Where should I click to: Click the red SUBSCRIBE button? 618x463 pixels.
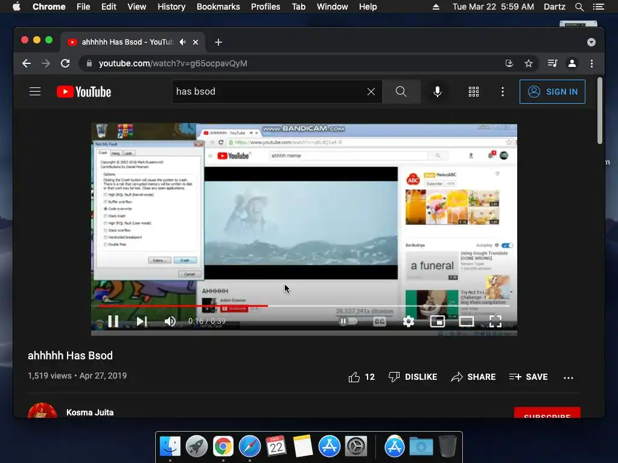coord(547,412)
